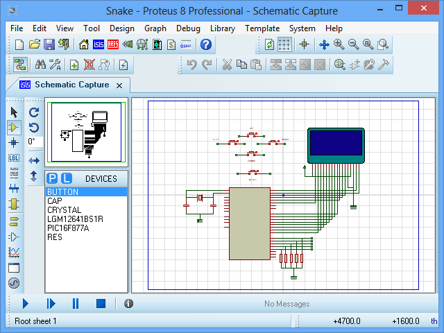Click the blue Help question mark icon
Viewport: 444px width, 333px height.
pyautogui.click(x=206, y=44)
